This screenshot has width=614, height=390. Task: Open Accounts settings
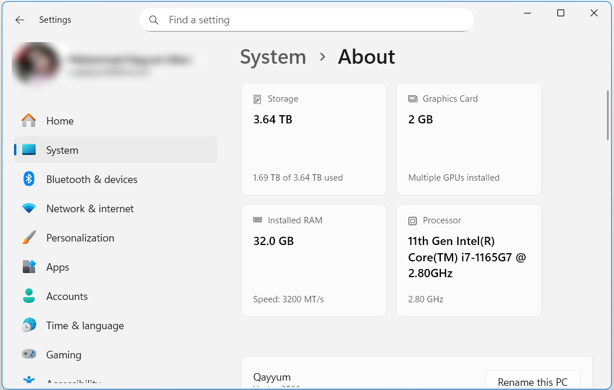tap(115, 296)
